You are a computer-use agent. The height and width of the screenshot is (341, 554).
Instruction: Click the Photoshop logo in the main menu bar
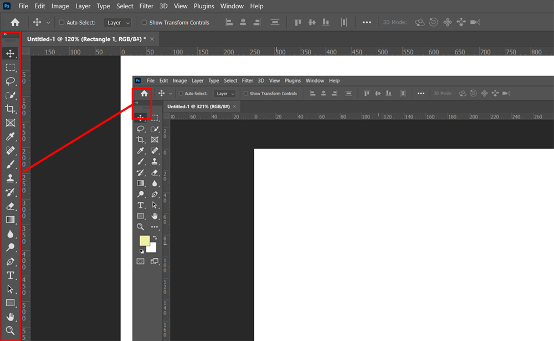coord(7,6)
